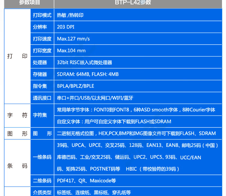The width and height of the screenshot is (226, 196).
Task: Click the Max.104 mm width value
Action: pyautogui.click(x=71, y=51)
